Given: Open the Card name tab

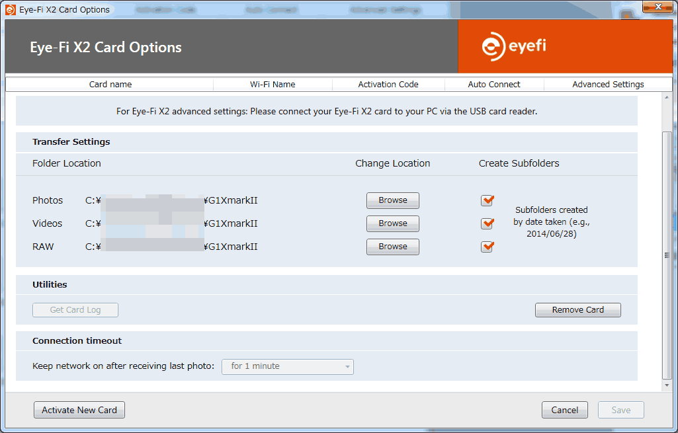Looking at the screenshot, I should (110, 84).
